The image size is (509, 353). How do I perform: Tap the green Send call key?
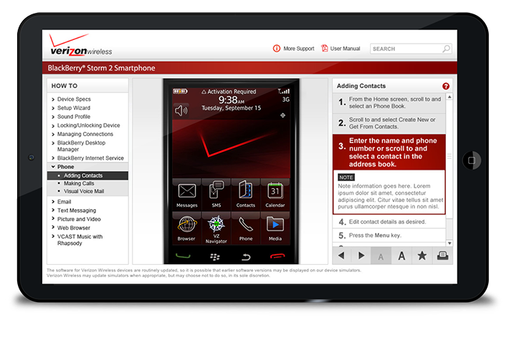click(183, 256)
